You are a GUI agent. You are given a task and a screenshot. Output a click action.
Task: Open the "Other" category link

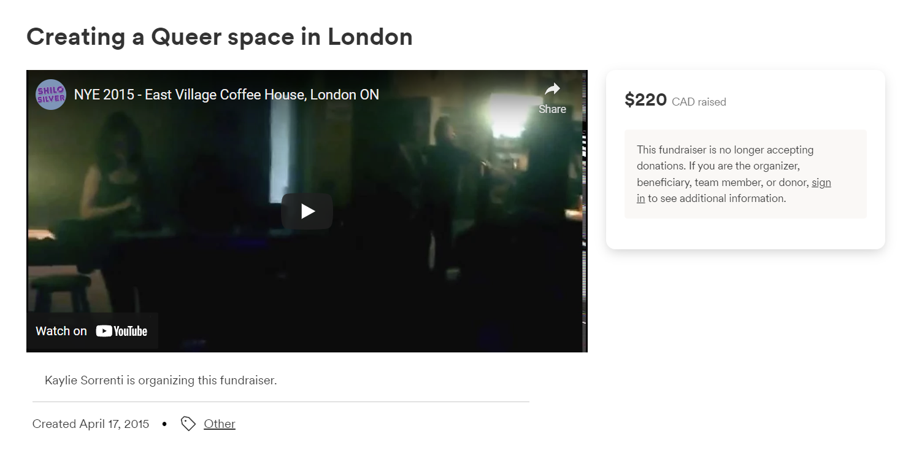coord(220,424)
